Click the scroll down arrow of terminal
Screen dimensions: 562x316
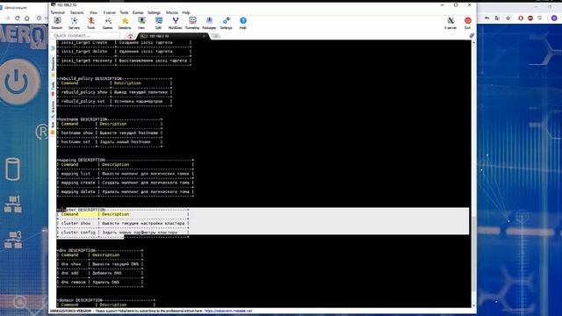coord(474,305)
